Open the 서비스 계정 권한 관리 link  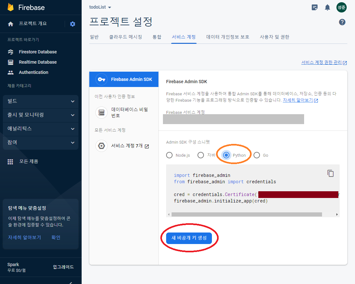click(324, 62)
